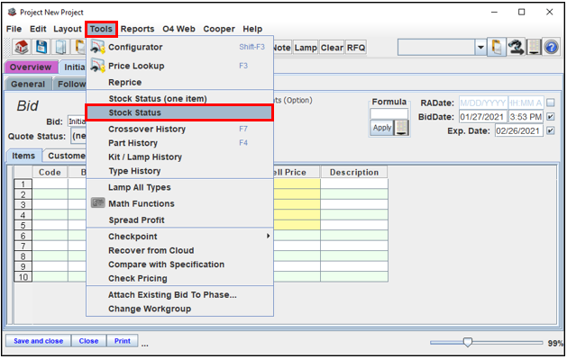The image size is (567, 359).
Task: Open the O4 Web menu
Action: pyautogui.click(x=178, y=29)
